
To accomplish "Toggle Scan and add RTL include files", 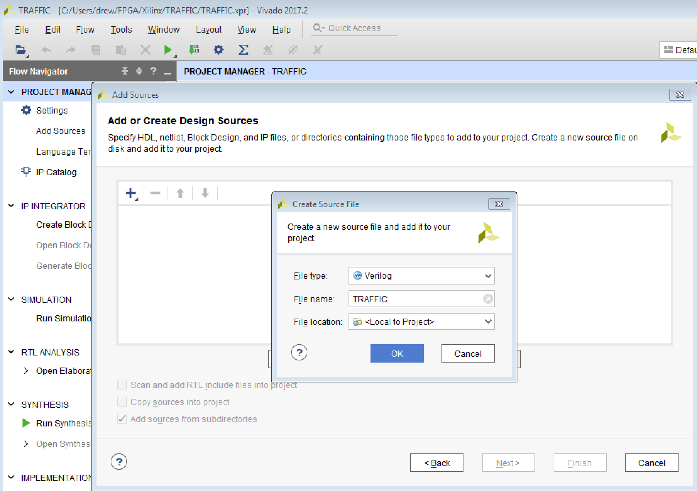I will pyautogui.click(x=122, y=385).
